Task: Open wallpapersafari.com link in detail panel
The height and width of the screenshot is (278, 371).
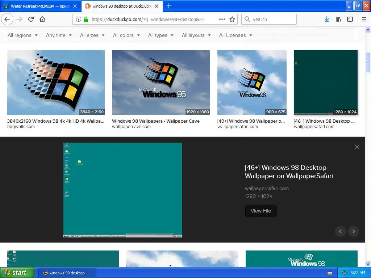Action: pos(267,188)
